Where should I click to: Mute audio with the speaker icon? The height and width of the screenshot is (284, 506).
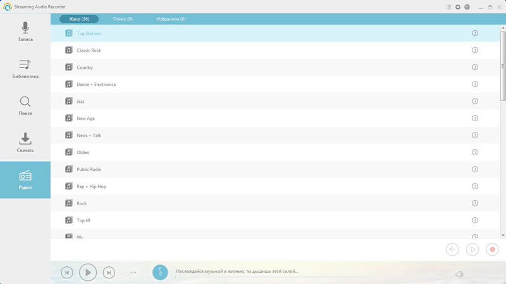tap(459, 275)
